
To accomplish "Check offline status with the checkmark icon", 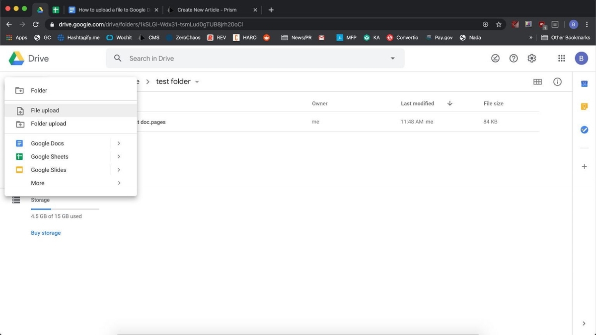I will pos(495,58).
